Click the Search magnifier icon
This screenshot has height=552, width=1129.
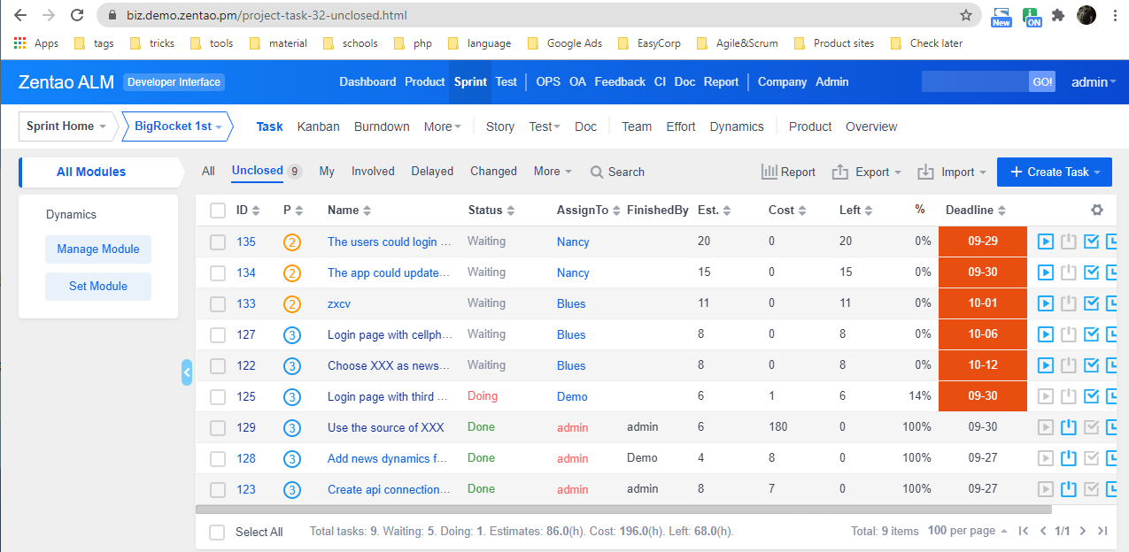click(598, 172)
